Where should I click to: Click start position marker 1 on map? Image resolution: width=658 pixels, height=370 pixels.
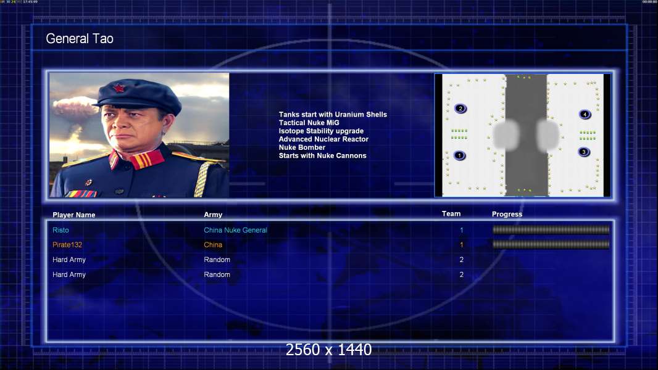tap(459, 155)
